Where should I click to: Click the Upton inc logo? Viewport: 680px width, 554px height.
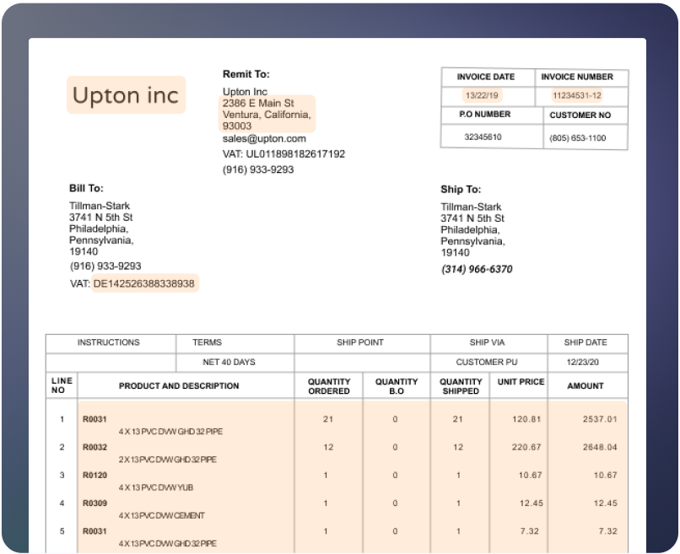click(126, 95)
